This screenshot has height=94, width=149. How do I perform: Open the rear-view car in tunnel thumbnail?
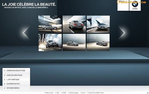point(74,24)
